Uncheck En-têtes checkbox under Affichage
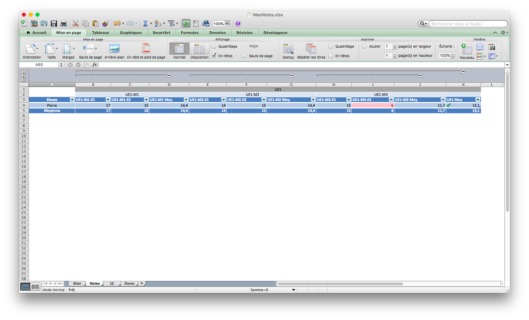Viewport: 529px width, 320px height. (214, 56)
